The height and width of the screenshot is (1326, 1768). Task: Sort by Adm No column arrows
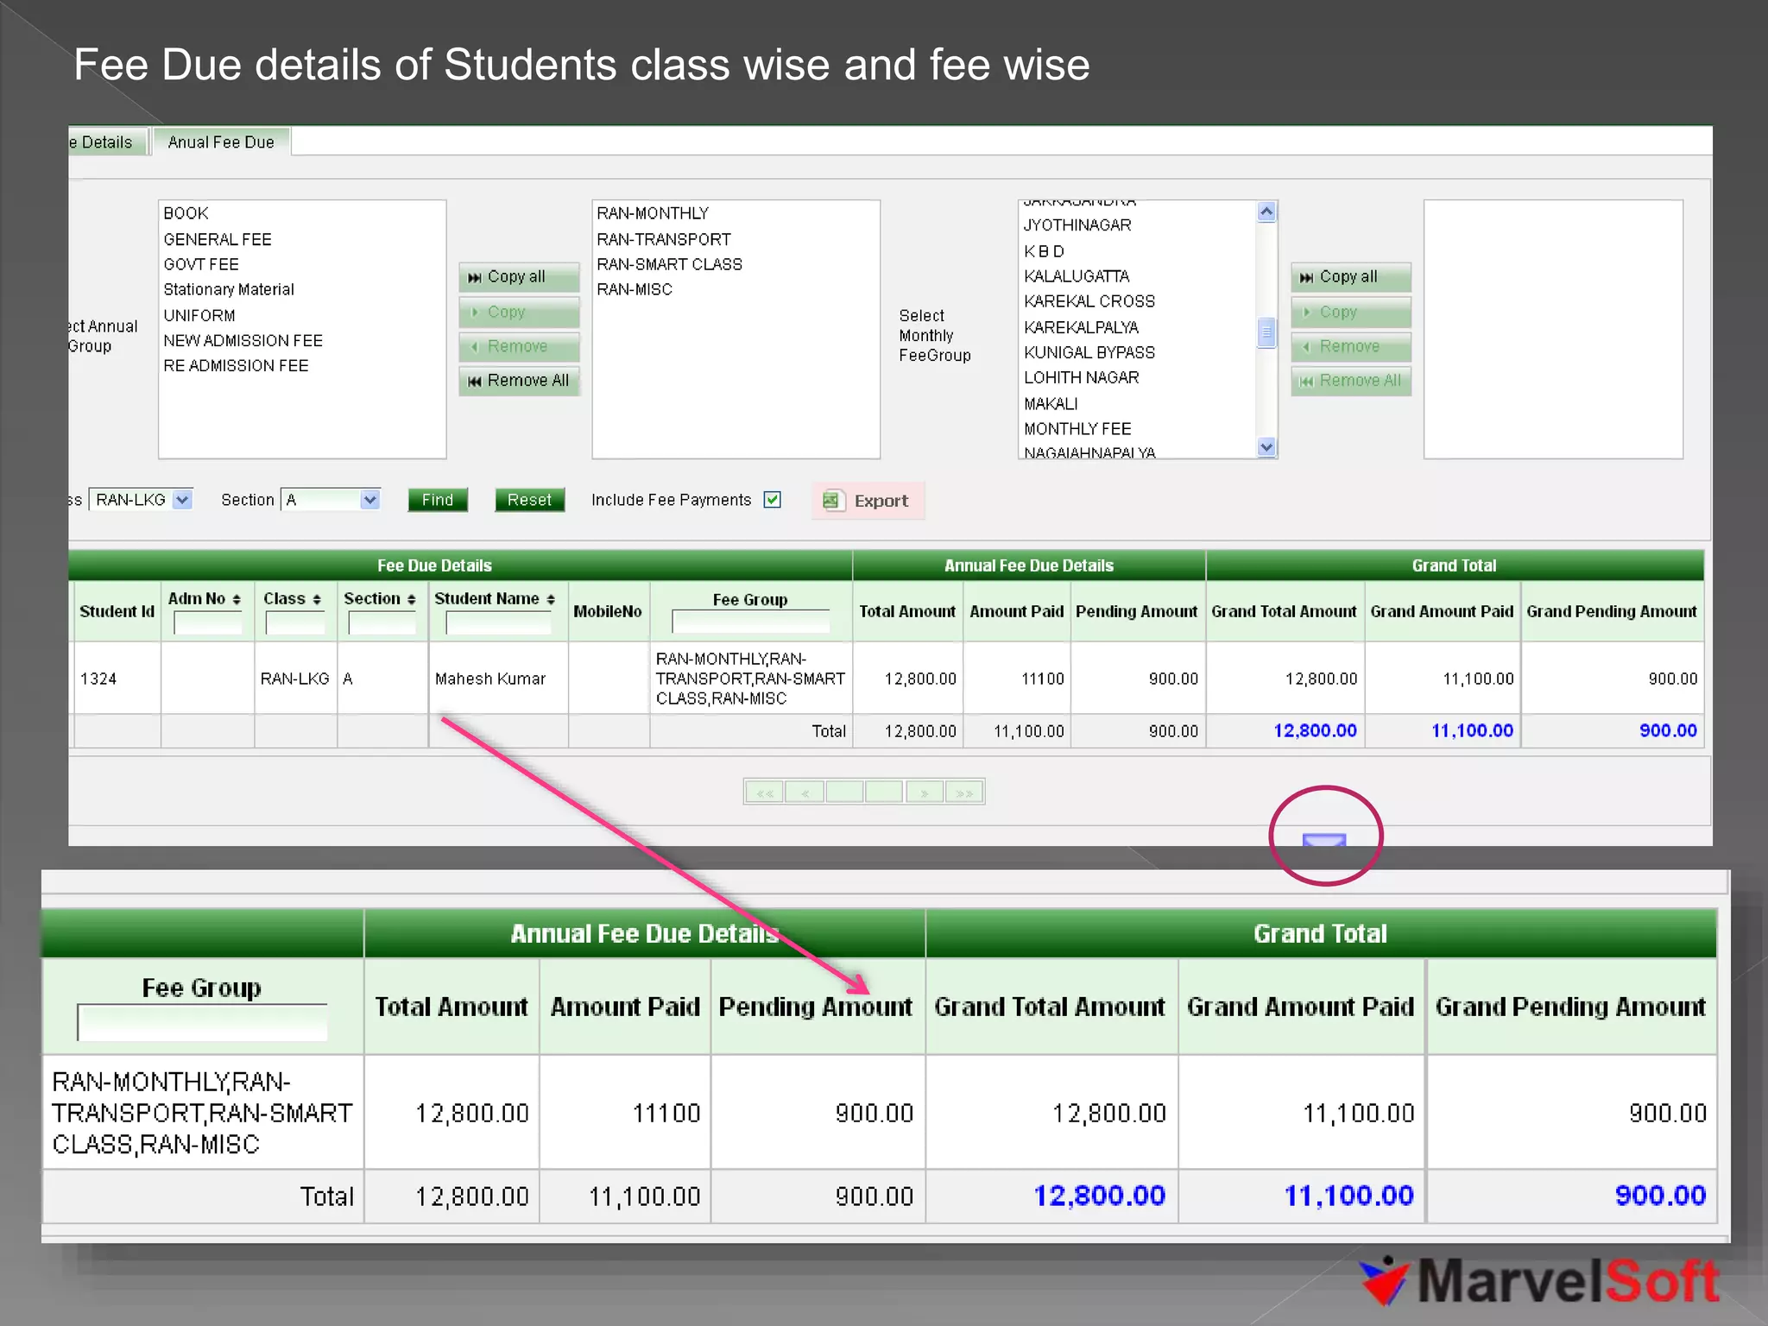(237, 599)
